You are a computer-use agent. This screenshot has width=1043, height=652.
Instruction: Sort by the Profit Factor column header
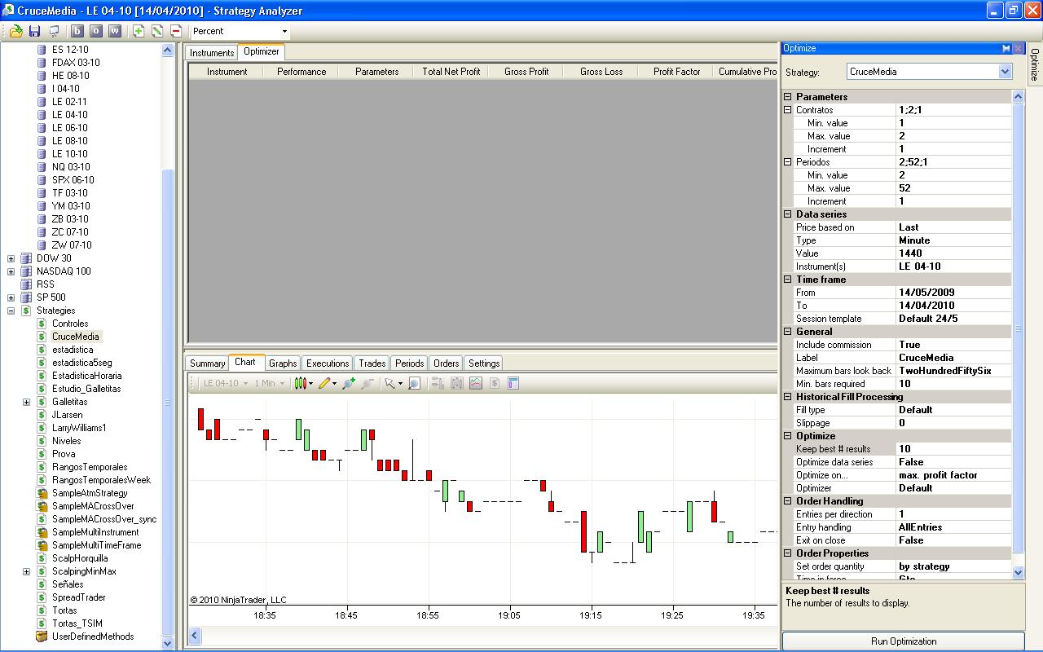pos(676,72)
